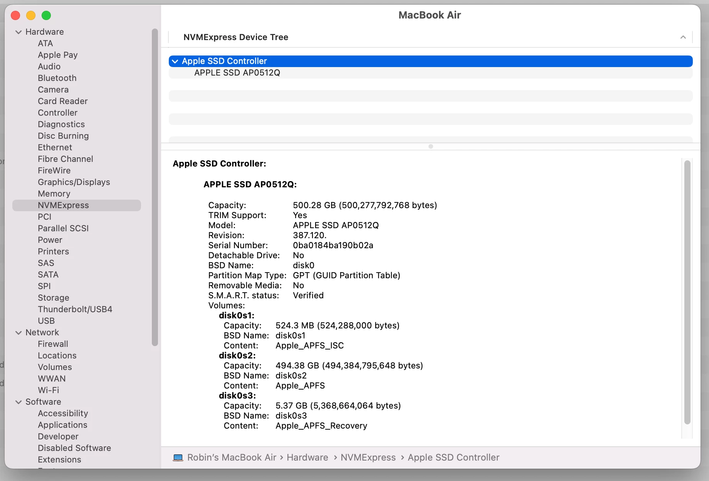Select Developer under Software
The height and width of the screenshot is (481, 709).
58,437
